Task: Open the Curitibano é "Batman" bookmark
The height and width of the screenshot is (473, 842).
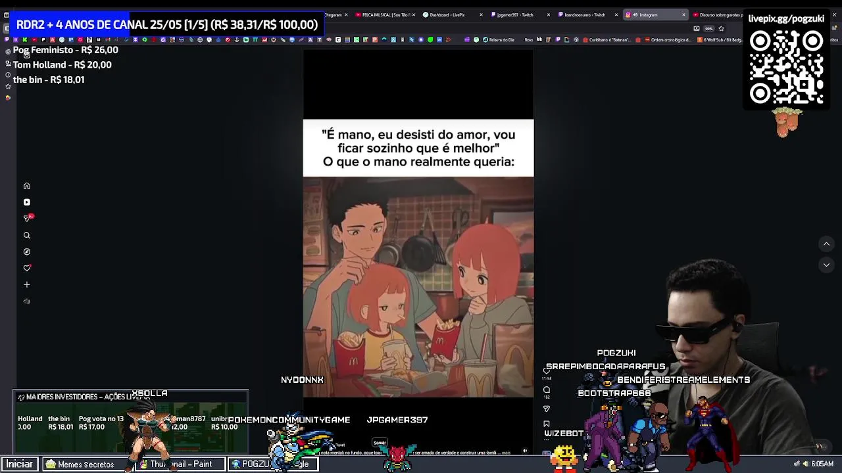Action: point(606,39)
